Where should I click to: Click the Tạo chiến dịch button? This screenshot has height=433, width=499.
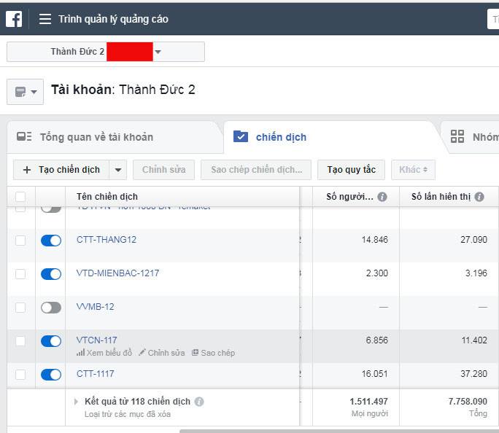pos(61,170)
